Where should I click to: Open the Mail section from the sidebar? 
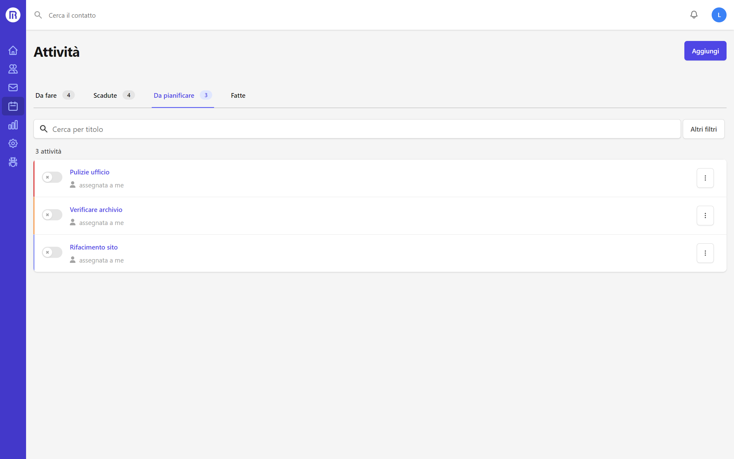(13, 87)
